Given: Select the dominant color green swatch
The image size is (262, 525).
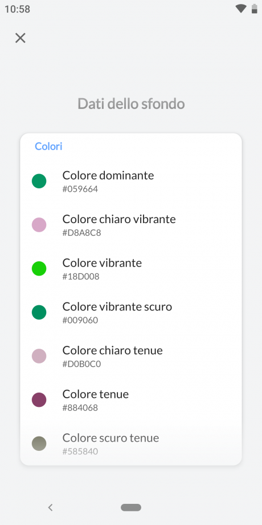Looking at the screenshot, I should coord(39,181).
